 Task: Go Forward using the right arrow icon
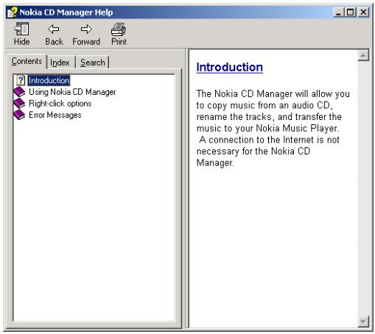[86, 29]
